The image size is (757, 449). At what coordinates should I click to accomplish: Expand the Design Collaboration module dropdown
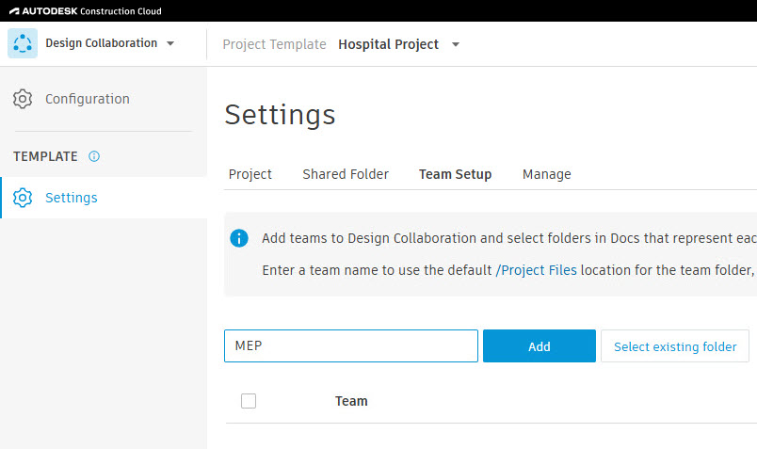click(x=170, y=43)
